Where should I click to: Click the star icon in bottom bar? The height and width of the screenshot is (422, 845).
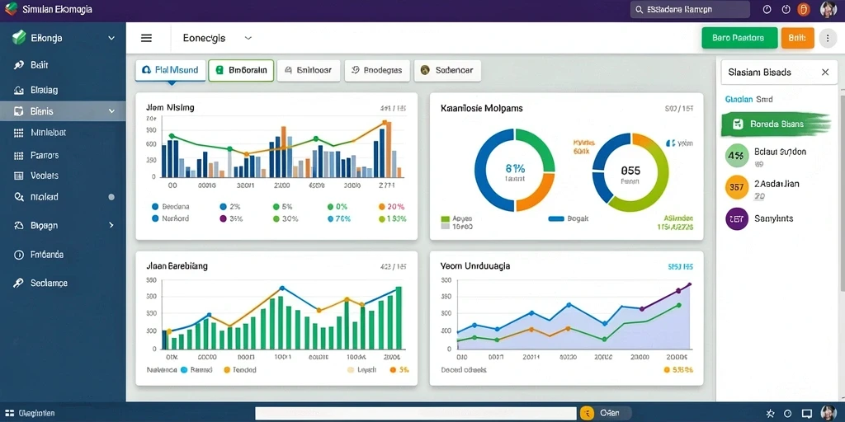pos(770,414)
